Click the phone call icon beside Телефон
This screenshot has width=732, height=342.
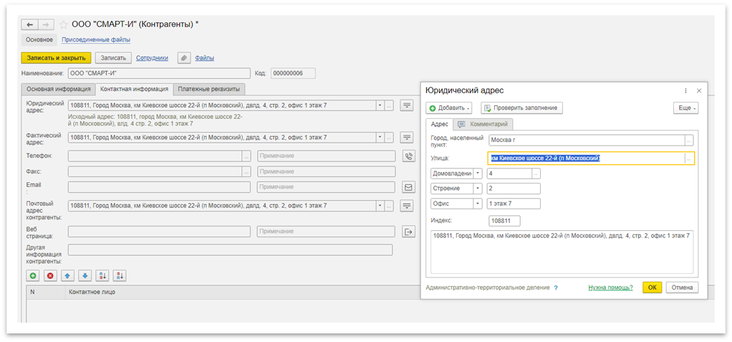pyautogui.click(x=409, y=156)
